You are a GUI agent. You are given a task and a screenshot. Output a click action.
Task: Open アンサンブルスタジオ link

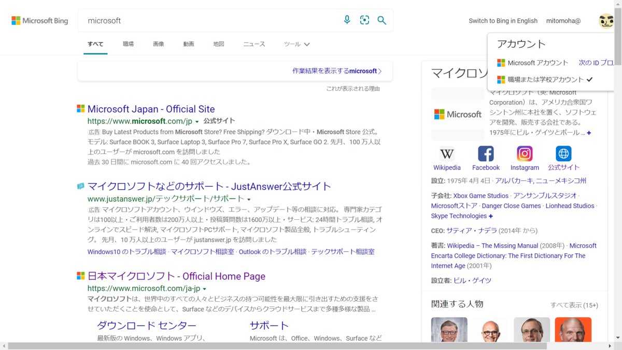pyautogui.click(x=545, y=196)
